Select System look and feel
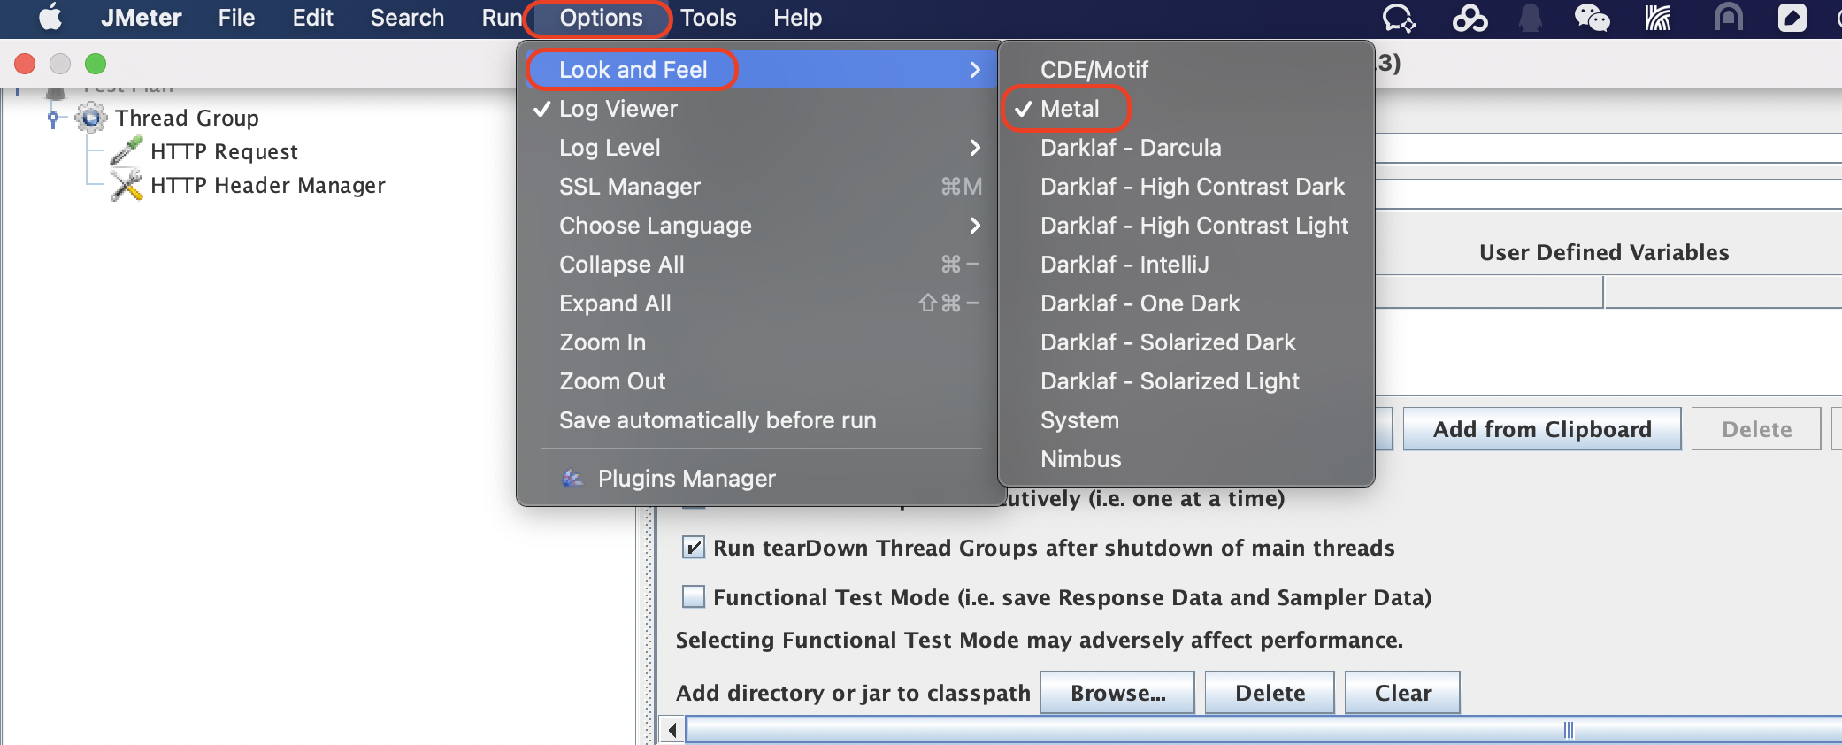The width and height of the screenshot is (1842, 745). [x=1186, y=420]
